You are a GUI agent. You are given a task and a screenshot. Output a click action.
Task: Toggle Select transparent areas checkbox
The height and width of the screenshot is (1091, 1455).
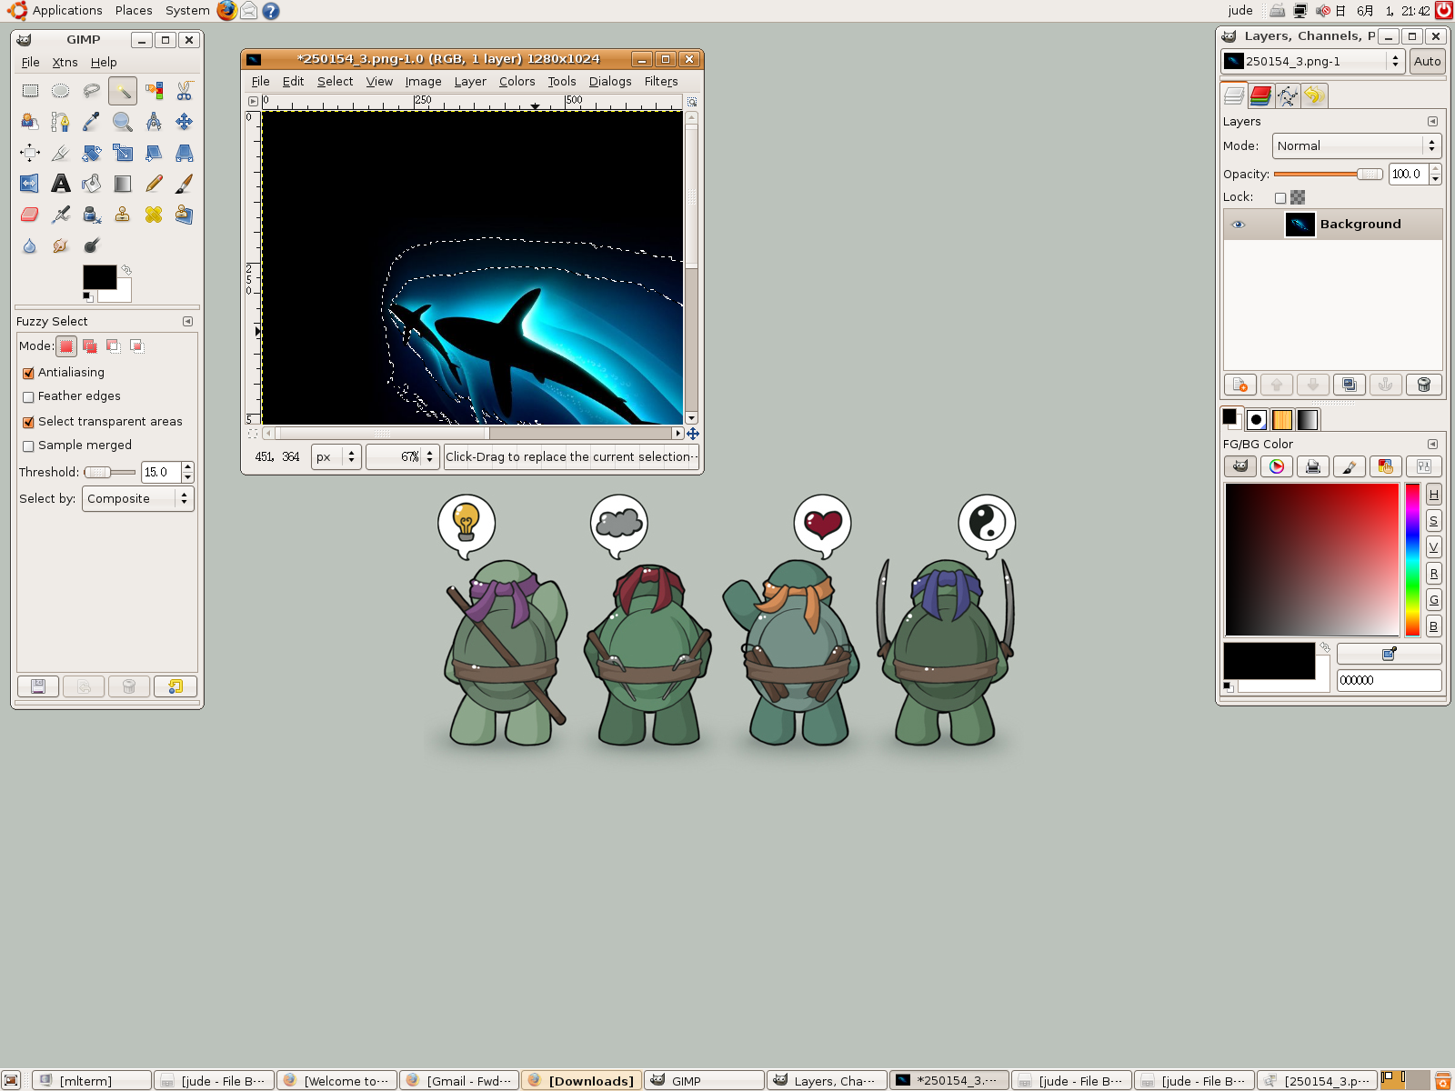[x=28, y=422]
